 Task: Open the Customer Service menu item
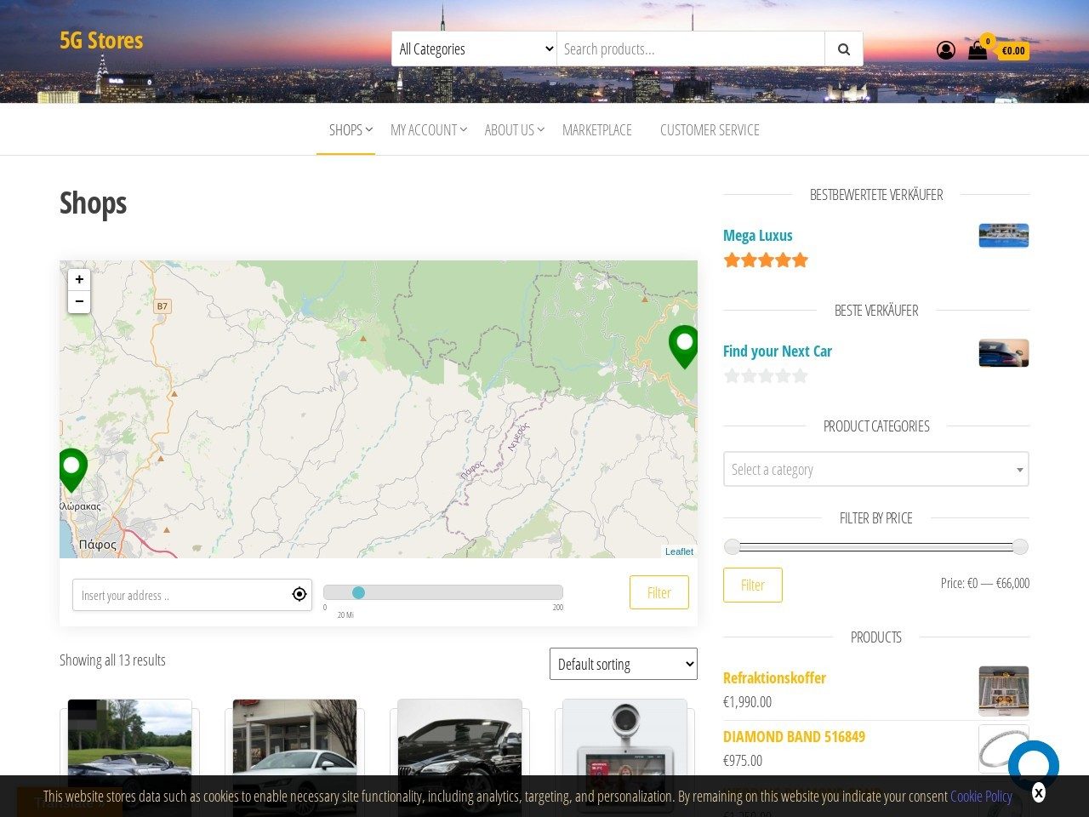(710, 130)
